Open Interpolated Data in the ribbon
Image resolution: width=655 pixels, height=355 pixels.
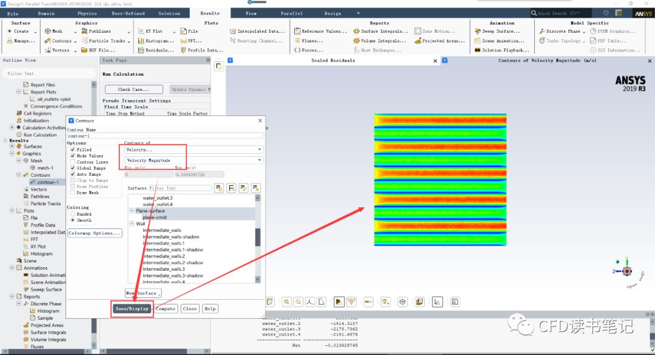(x=257, y=32)
